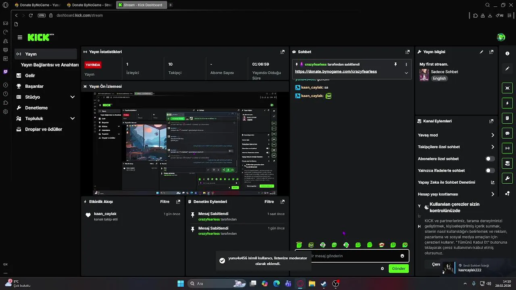Toggle the chat bubble widget icon in right bar

point(507,133)
